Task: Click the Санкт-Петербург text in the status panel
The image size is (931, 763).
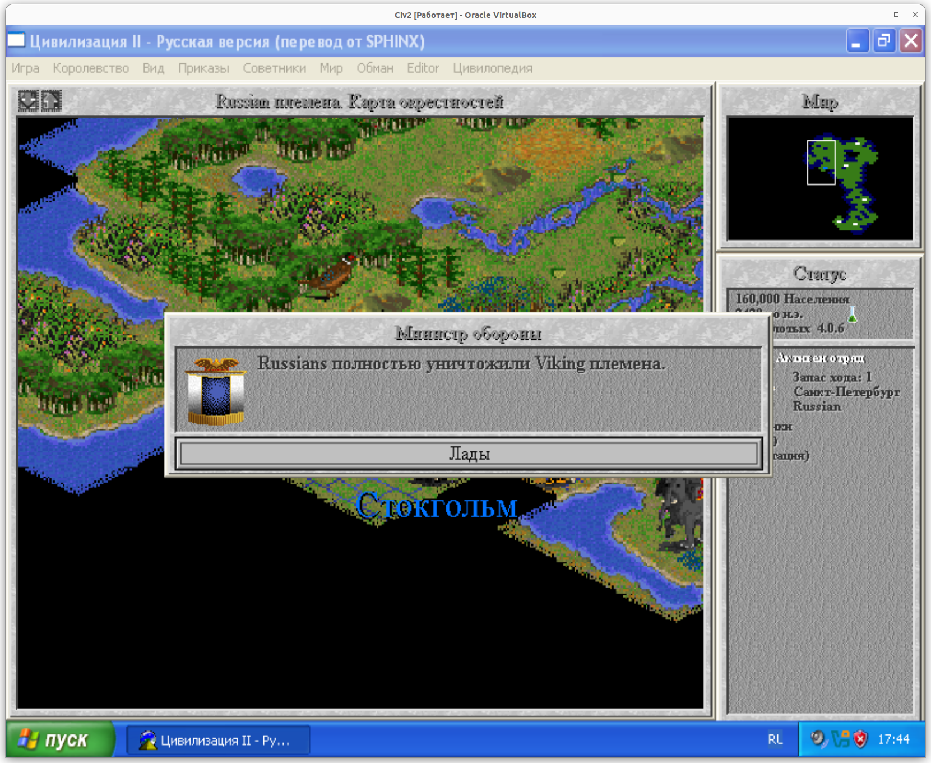Action: [x=847, y=391]
